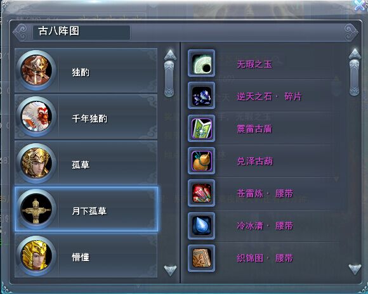Click the down arrow of the boss list scrollbar
Viewport: 368px width, 294px height.
170,270
